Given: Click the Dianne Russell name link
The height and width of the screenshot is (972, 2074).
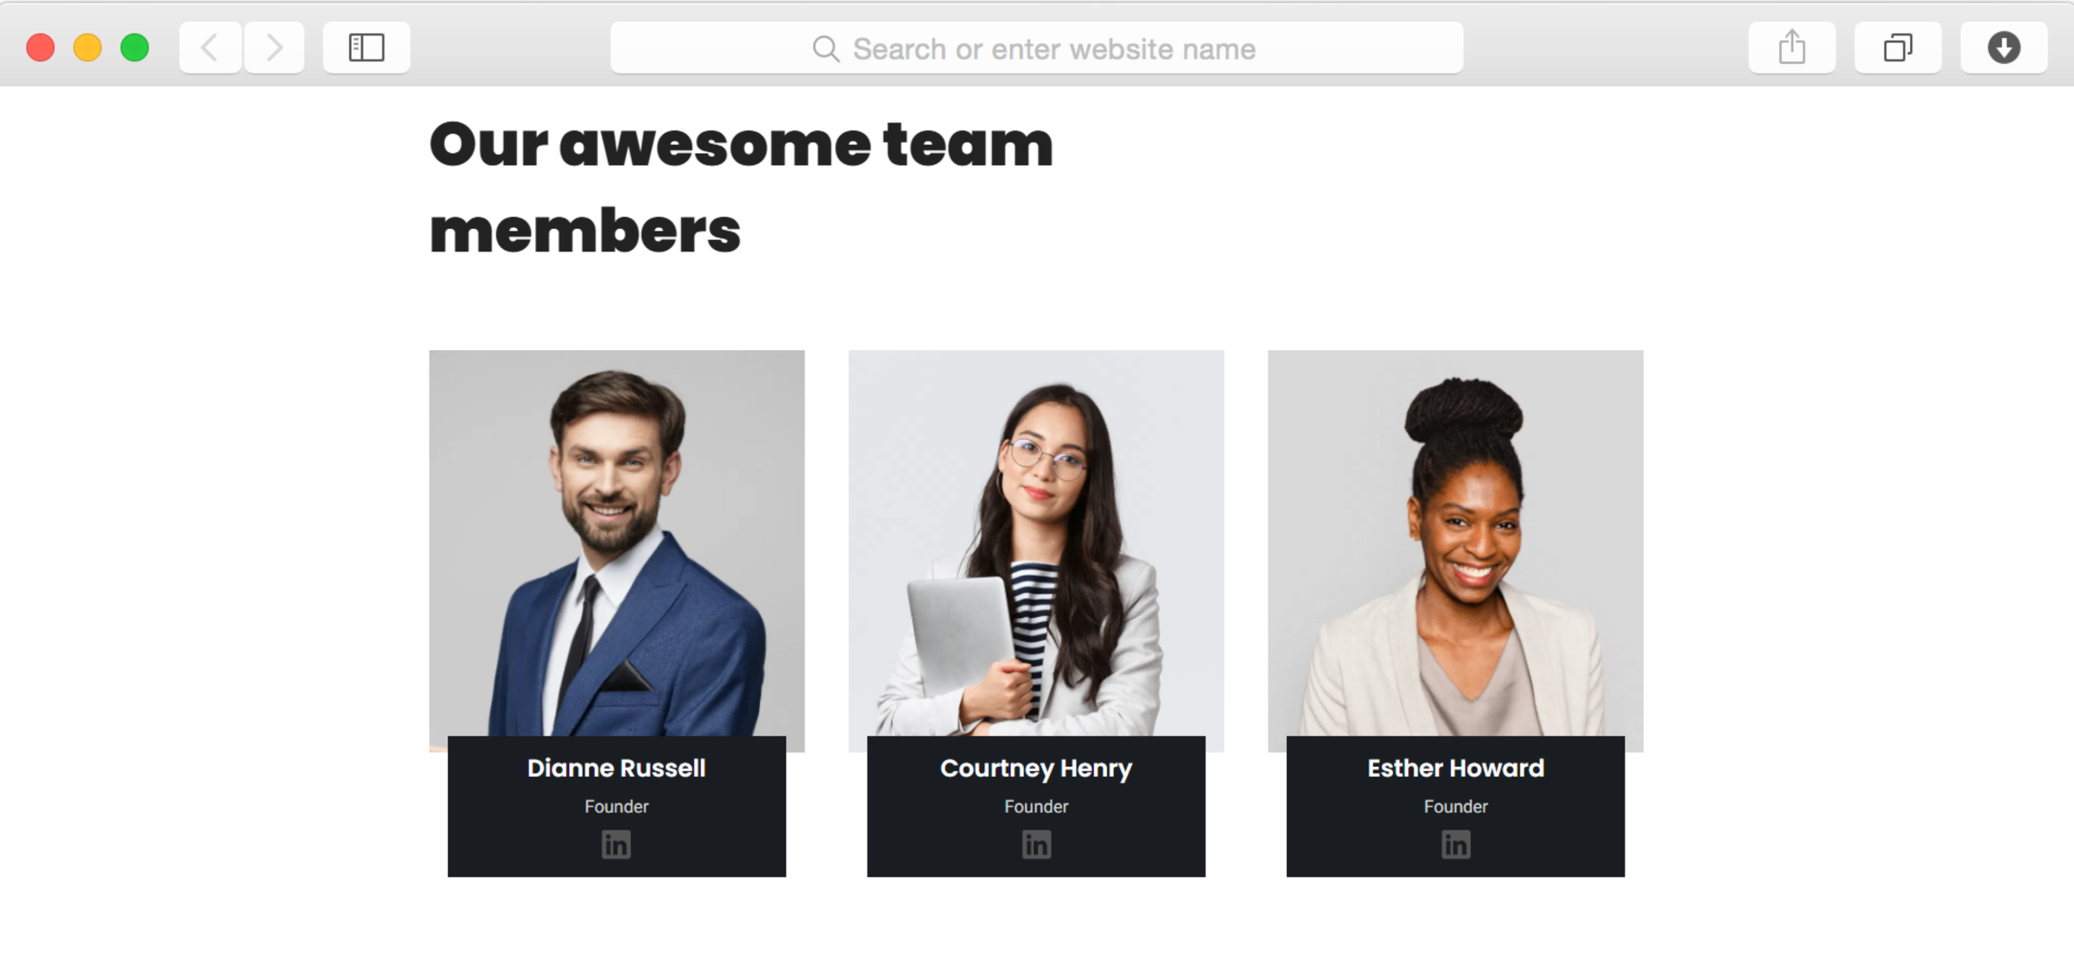Looking at the screenshot, I should (x=616, y=768).
